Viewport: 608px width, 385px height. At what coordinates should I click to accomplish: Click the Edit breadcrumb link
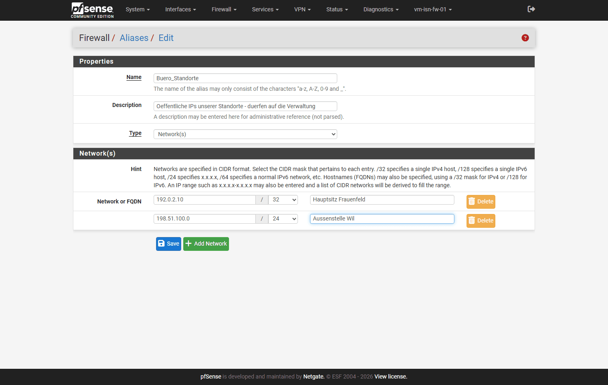[x=166, y=38]
